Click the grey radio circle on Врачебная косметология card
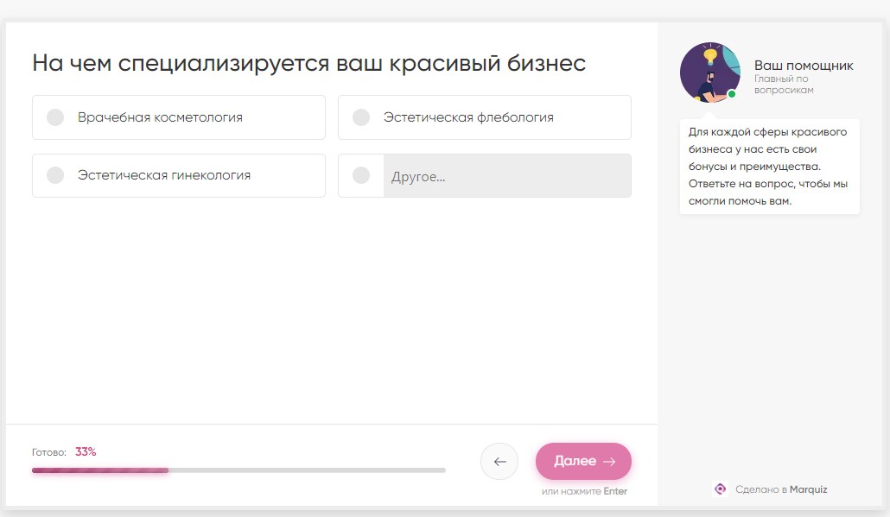Image resolution: width=890 pixels, height=517 pixels. [55, 117]
